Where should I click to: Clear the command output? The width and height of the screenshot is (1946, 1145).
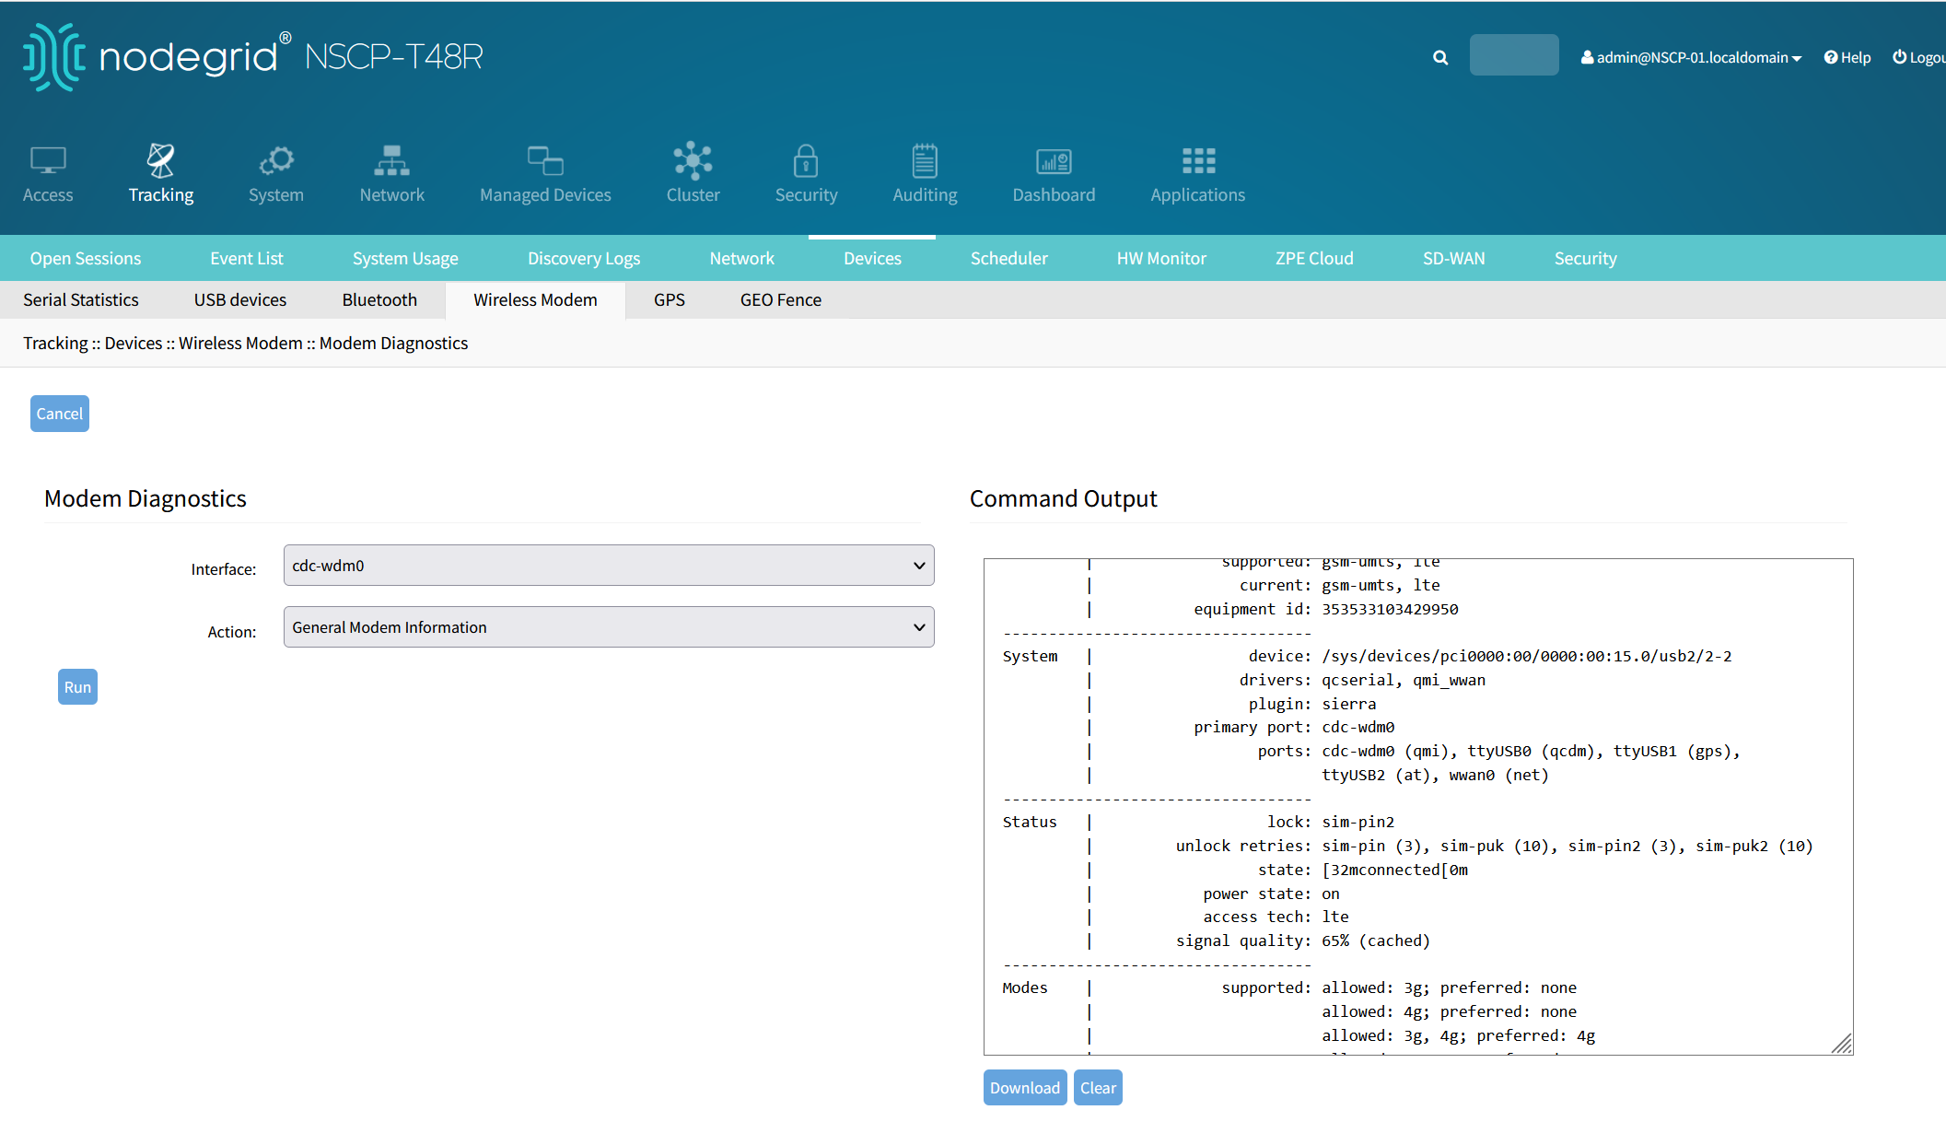pos(1098,1088)
